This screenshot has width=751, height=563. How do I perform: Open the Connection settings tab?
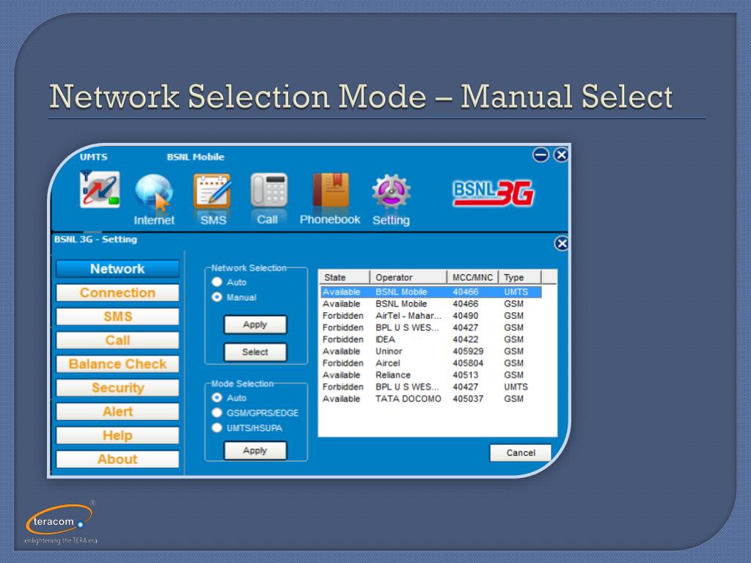[x=118, y=293]
